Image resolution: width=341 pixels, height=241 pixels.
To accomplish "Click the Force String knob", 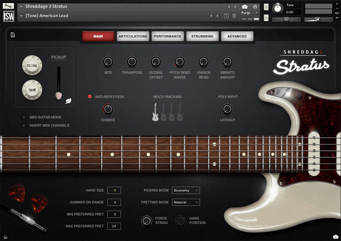I will (147, 220).
